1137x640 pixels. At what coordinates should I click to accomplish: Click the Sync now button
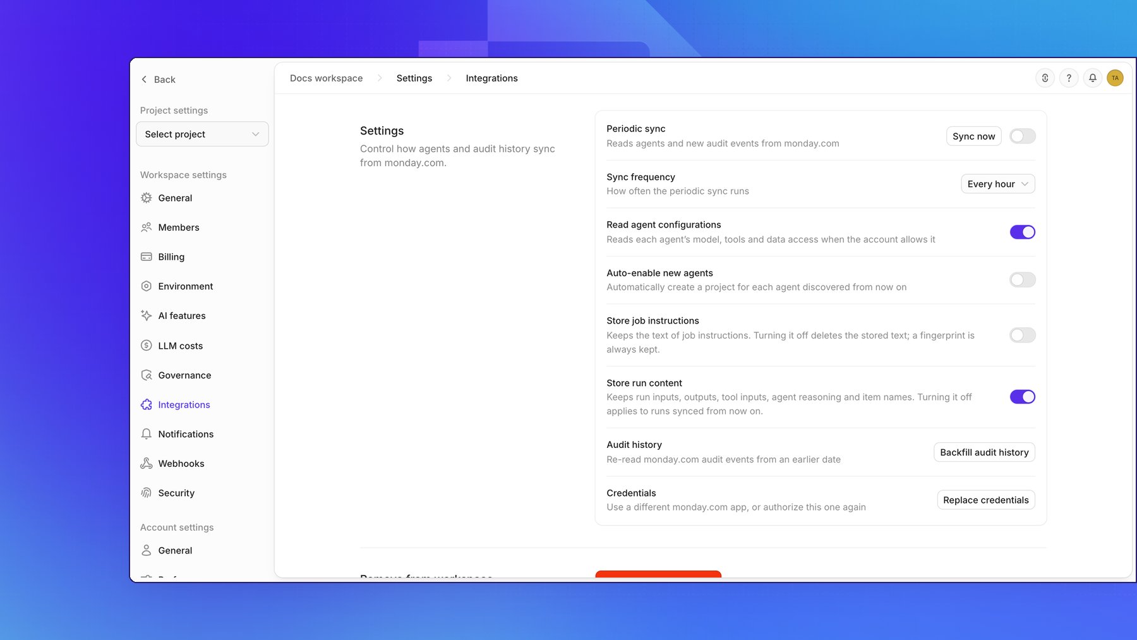973,136
